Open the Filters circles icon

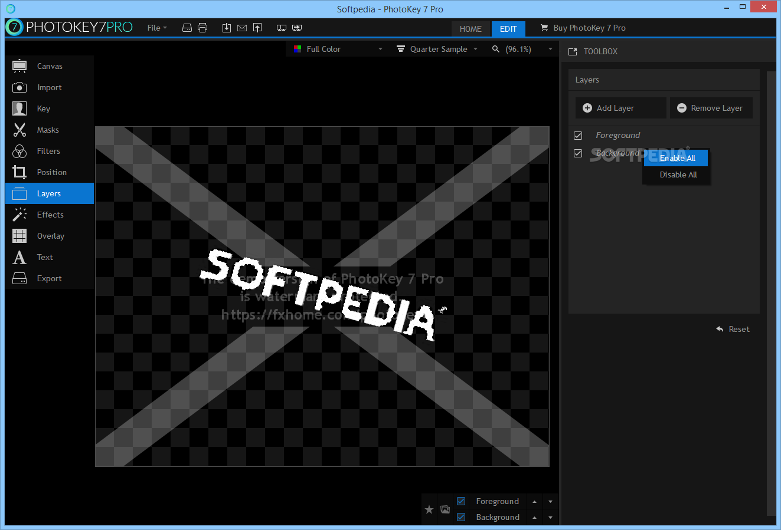click(19, 151)
